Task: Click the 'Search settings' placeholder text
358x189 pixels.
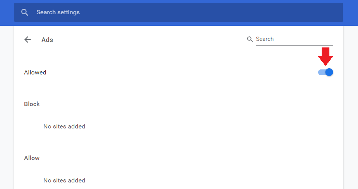Action: (x=58, y=12)
